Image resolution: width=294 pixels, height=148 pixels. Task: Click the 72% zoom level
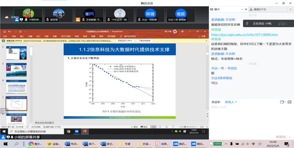[202, 127]
